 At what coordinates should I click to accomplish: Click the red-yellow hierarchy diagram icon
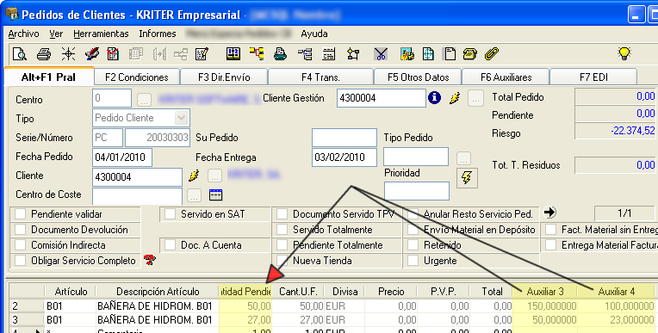pos(257,53)
